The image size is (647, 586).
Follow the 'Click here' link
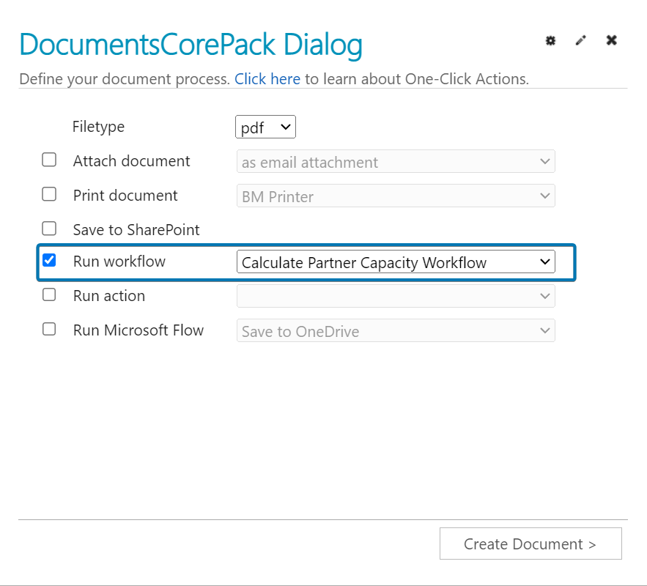(267, 79)
